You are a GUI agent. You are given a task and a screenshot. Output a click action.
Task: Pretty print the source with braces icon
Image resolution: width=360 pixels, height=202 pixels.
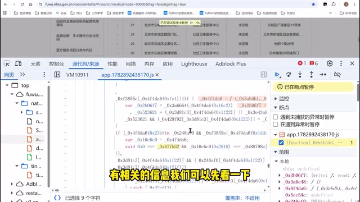click(57, 198)
